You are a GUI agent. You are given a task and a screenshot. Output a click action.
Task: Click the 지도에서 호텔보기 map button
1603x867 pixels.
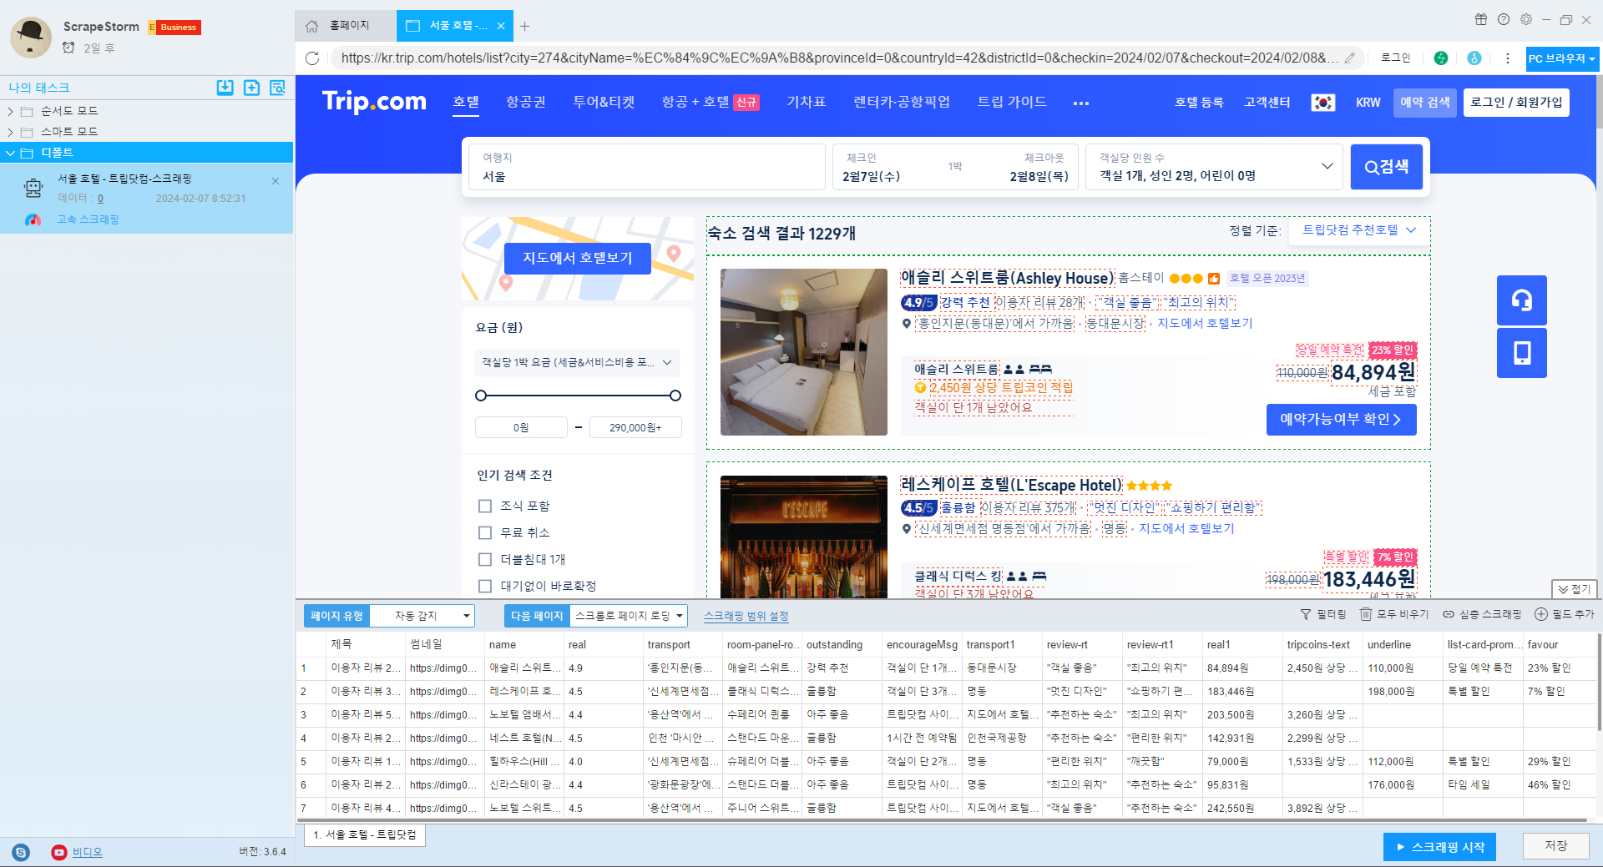(578, 258)
